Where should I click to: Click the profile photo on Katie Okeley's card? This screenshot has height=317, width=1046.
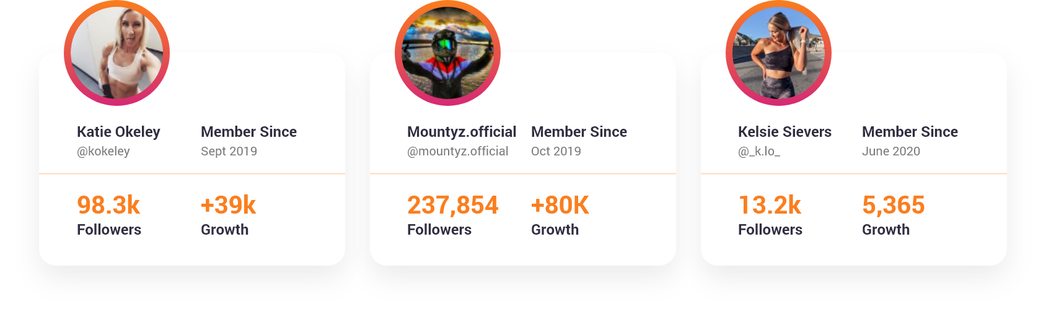[116, 53]
